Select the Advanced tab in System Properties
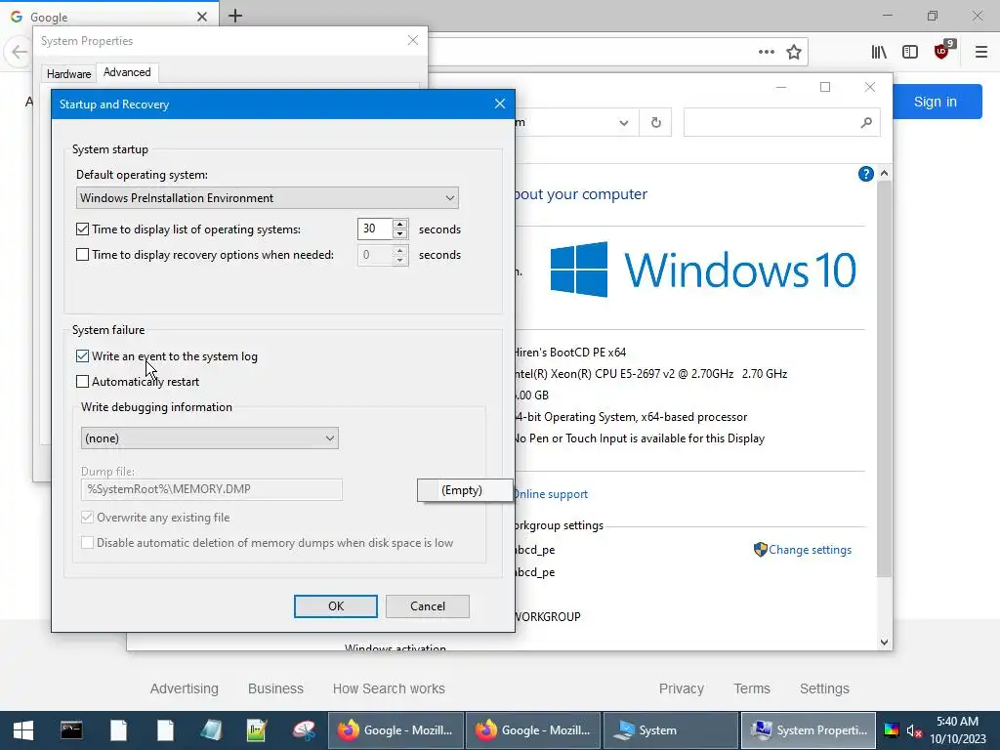The image size is (1000, 750). click(127, 72)
